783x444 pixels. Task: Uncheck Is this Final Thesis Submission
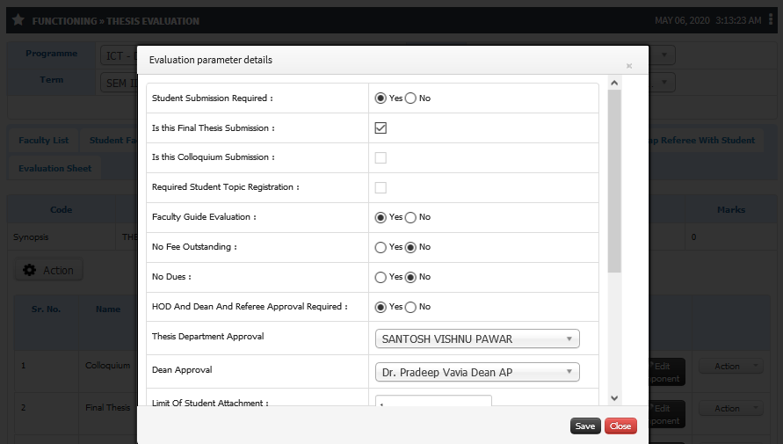click(x=381, y=127)
